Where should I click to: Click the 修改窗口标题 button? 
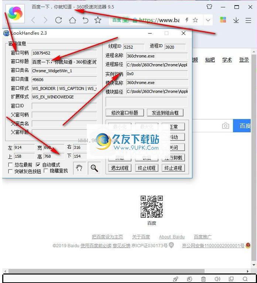[125, 113]
